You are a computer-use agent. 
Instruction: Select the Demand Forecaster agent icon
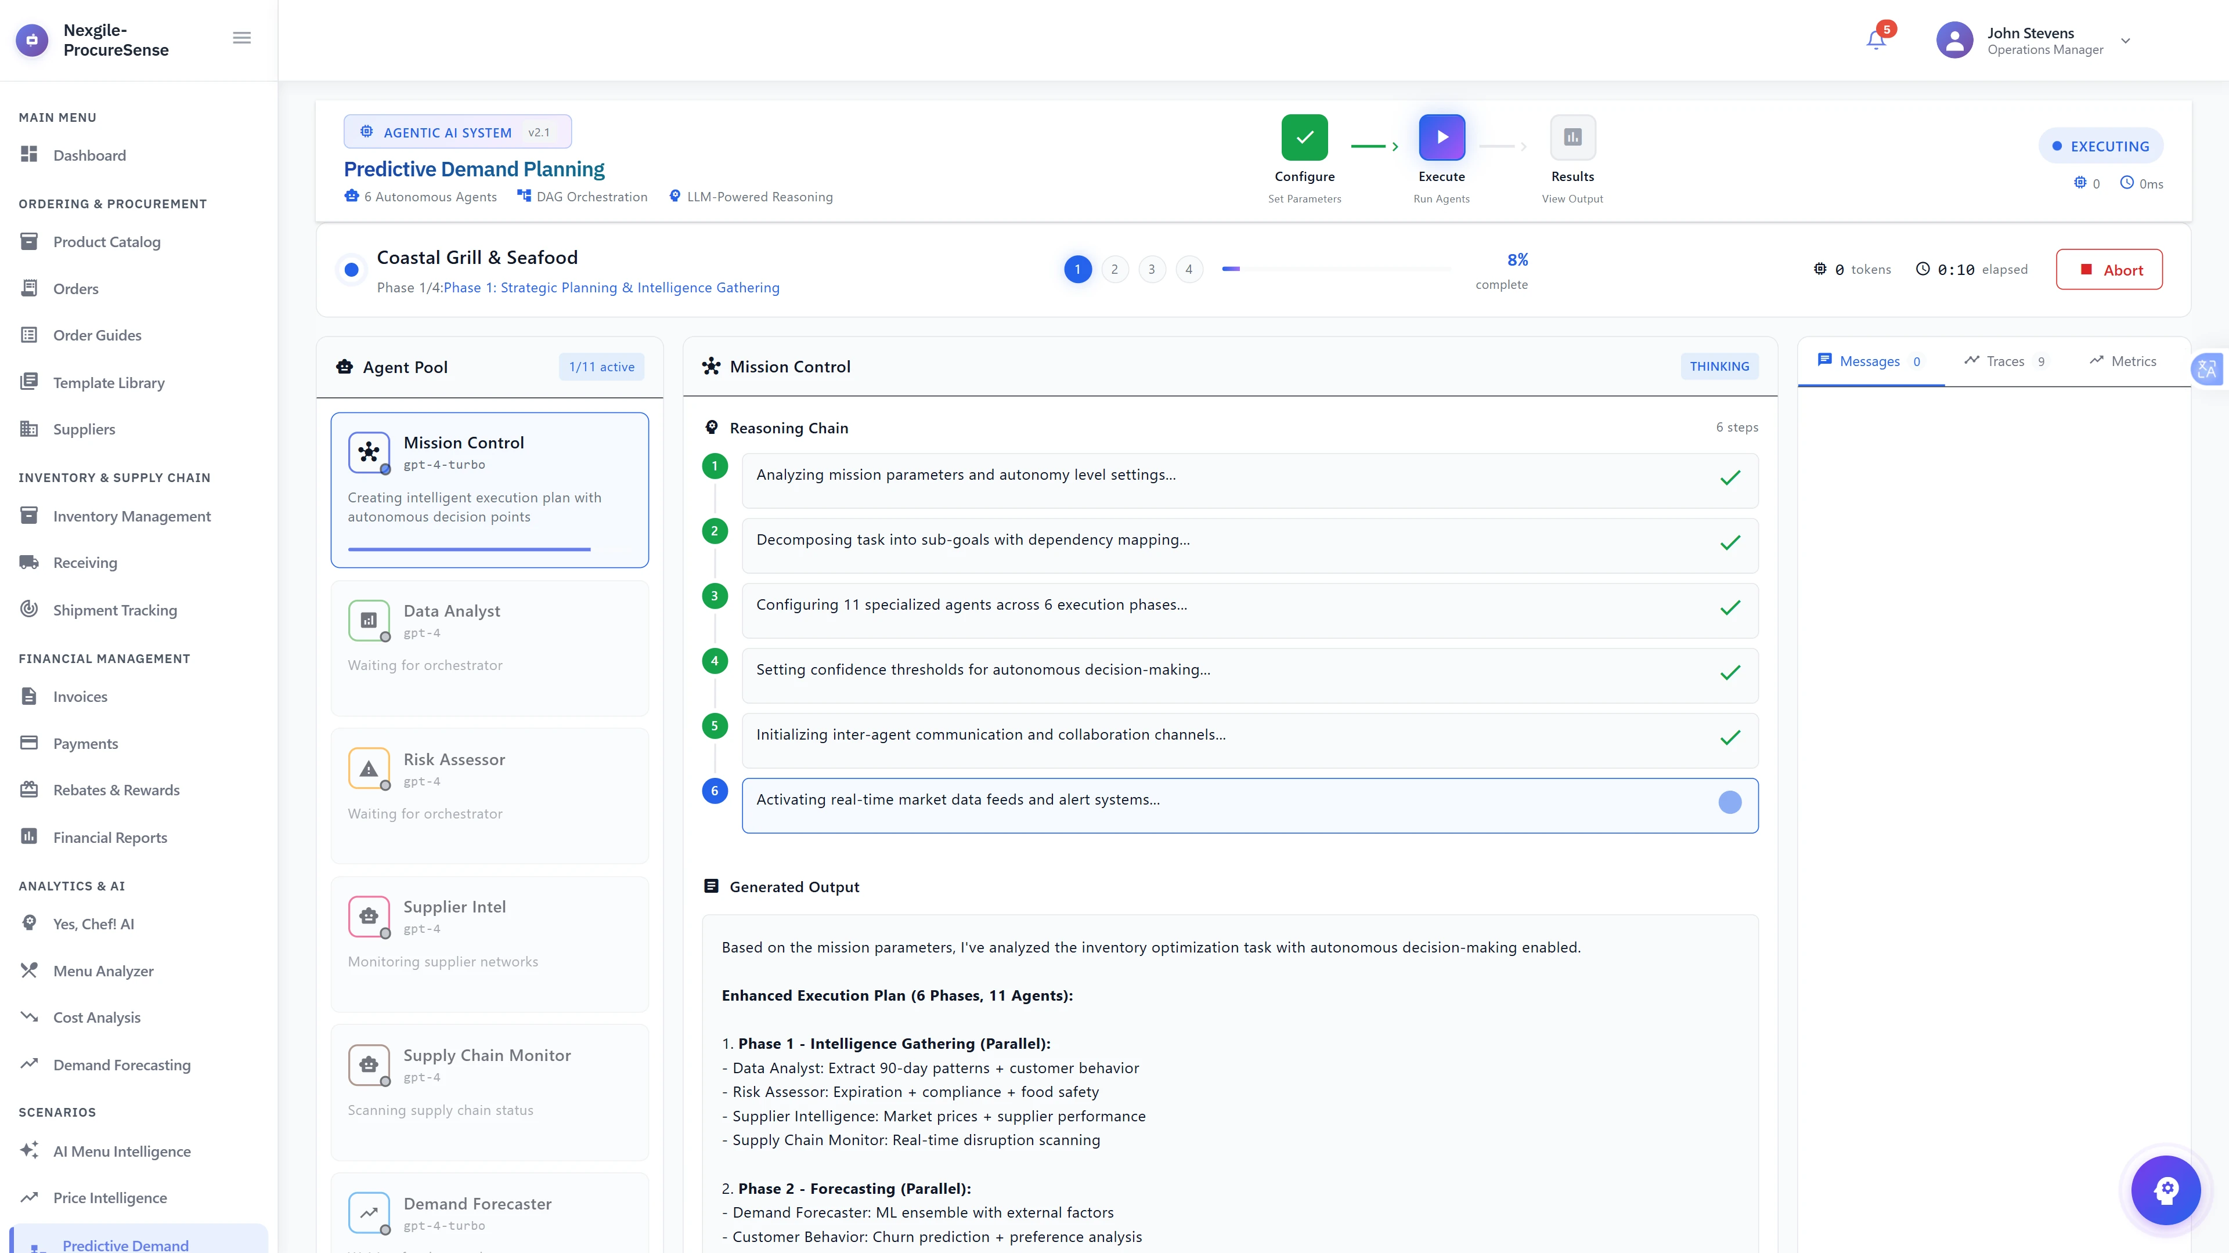(369, 1213)
